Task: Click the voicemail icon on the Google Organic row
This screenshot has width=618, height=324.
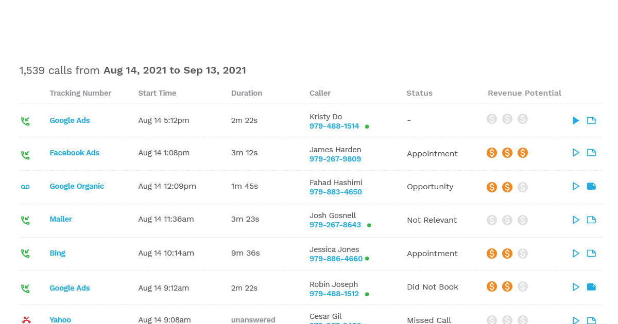Action: pos(25,187)
